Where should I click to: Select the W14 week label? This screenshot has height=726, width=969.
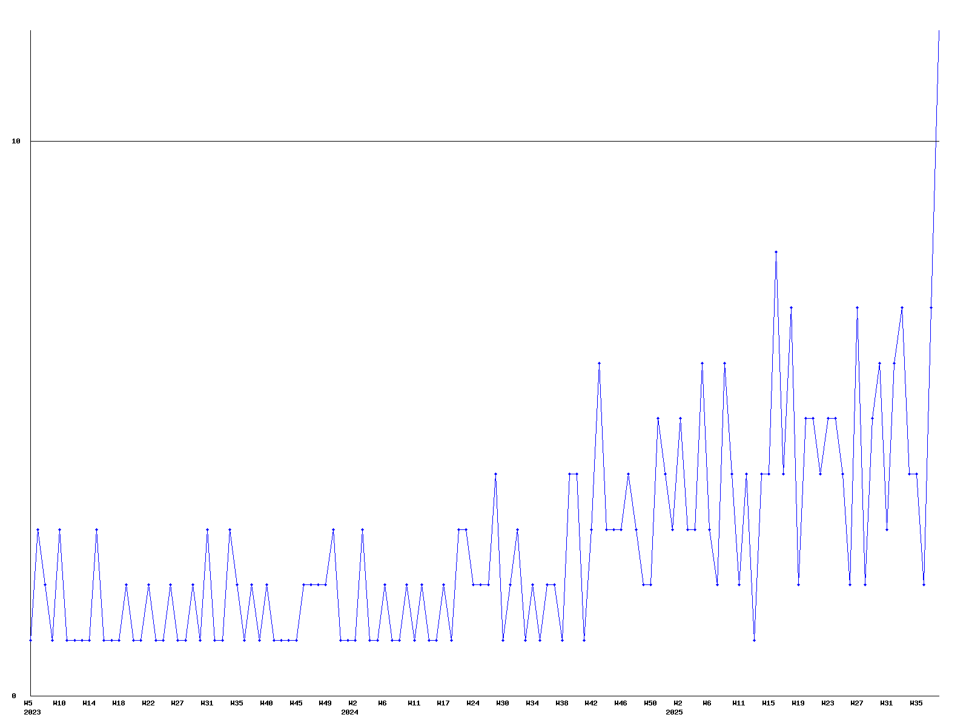(89, 703)
